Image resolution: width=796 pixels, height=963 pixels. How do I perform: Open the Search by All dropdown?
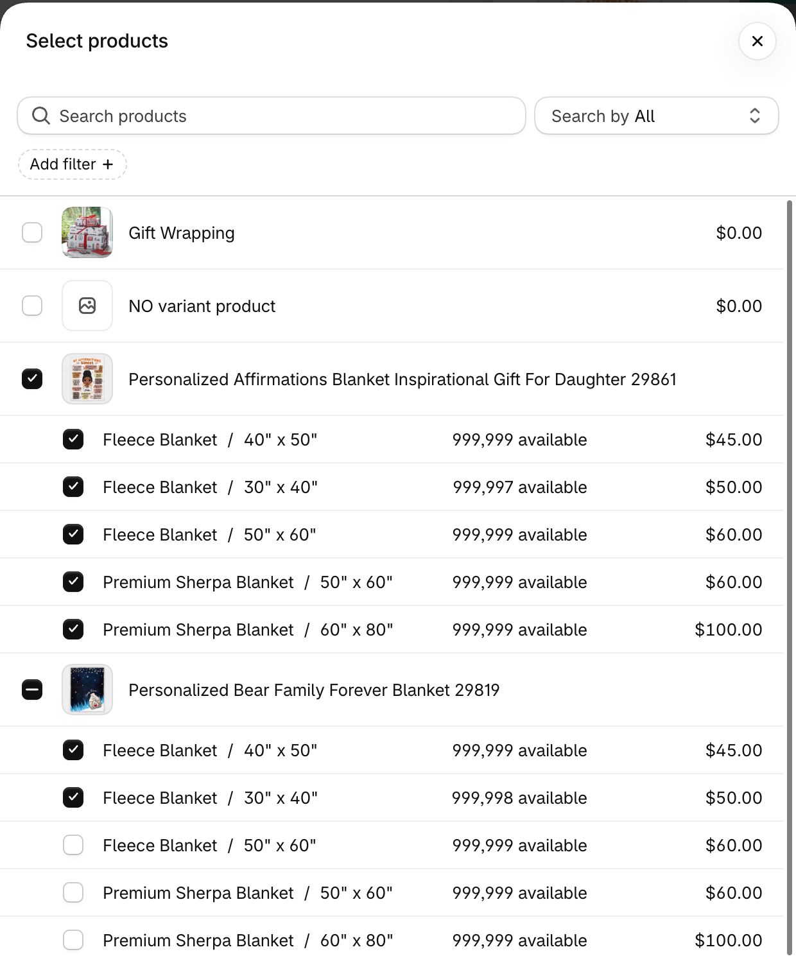click(x=656, y=116)
